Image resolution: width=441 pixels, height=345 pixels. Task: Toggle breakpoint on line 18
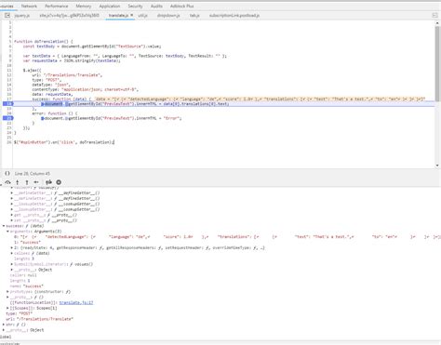coord(7,104)
